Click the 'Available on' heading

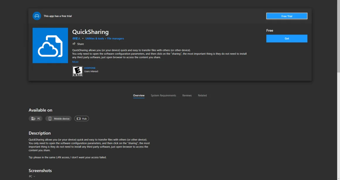click(40, 110)
